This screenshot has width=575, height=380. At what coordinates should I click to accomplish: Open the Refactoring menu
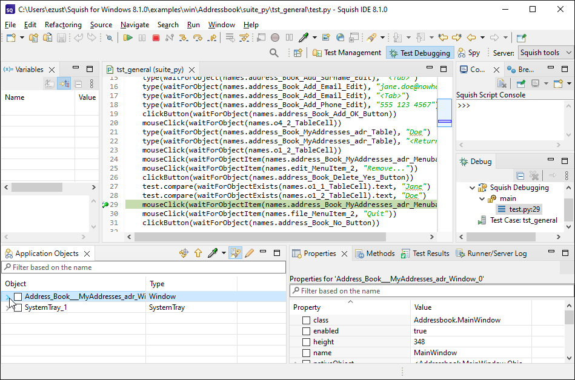63,25
